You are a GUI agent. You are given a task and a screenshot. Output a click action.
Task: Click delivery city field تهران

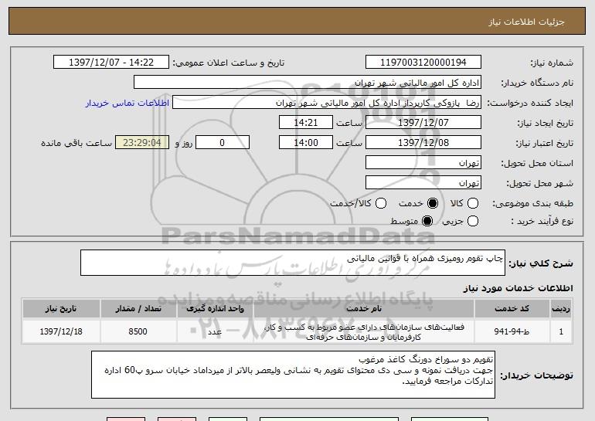[x=423, y=183]
